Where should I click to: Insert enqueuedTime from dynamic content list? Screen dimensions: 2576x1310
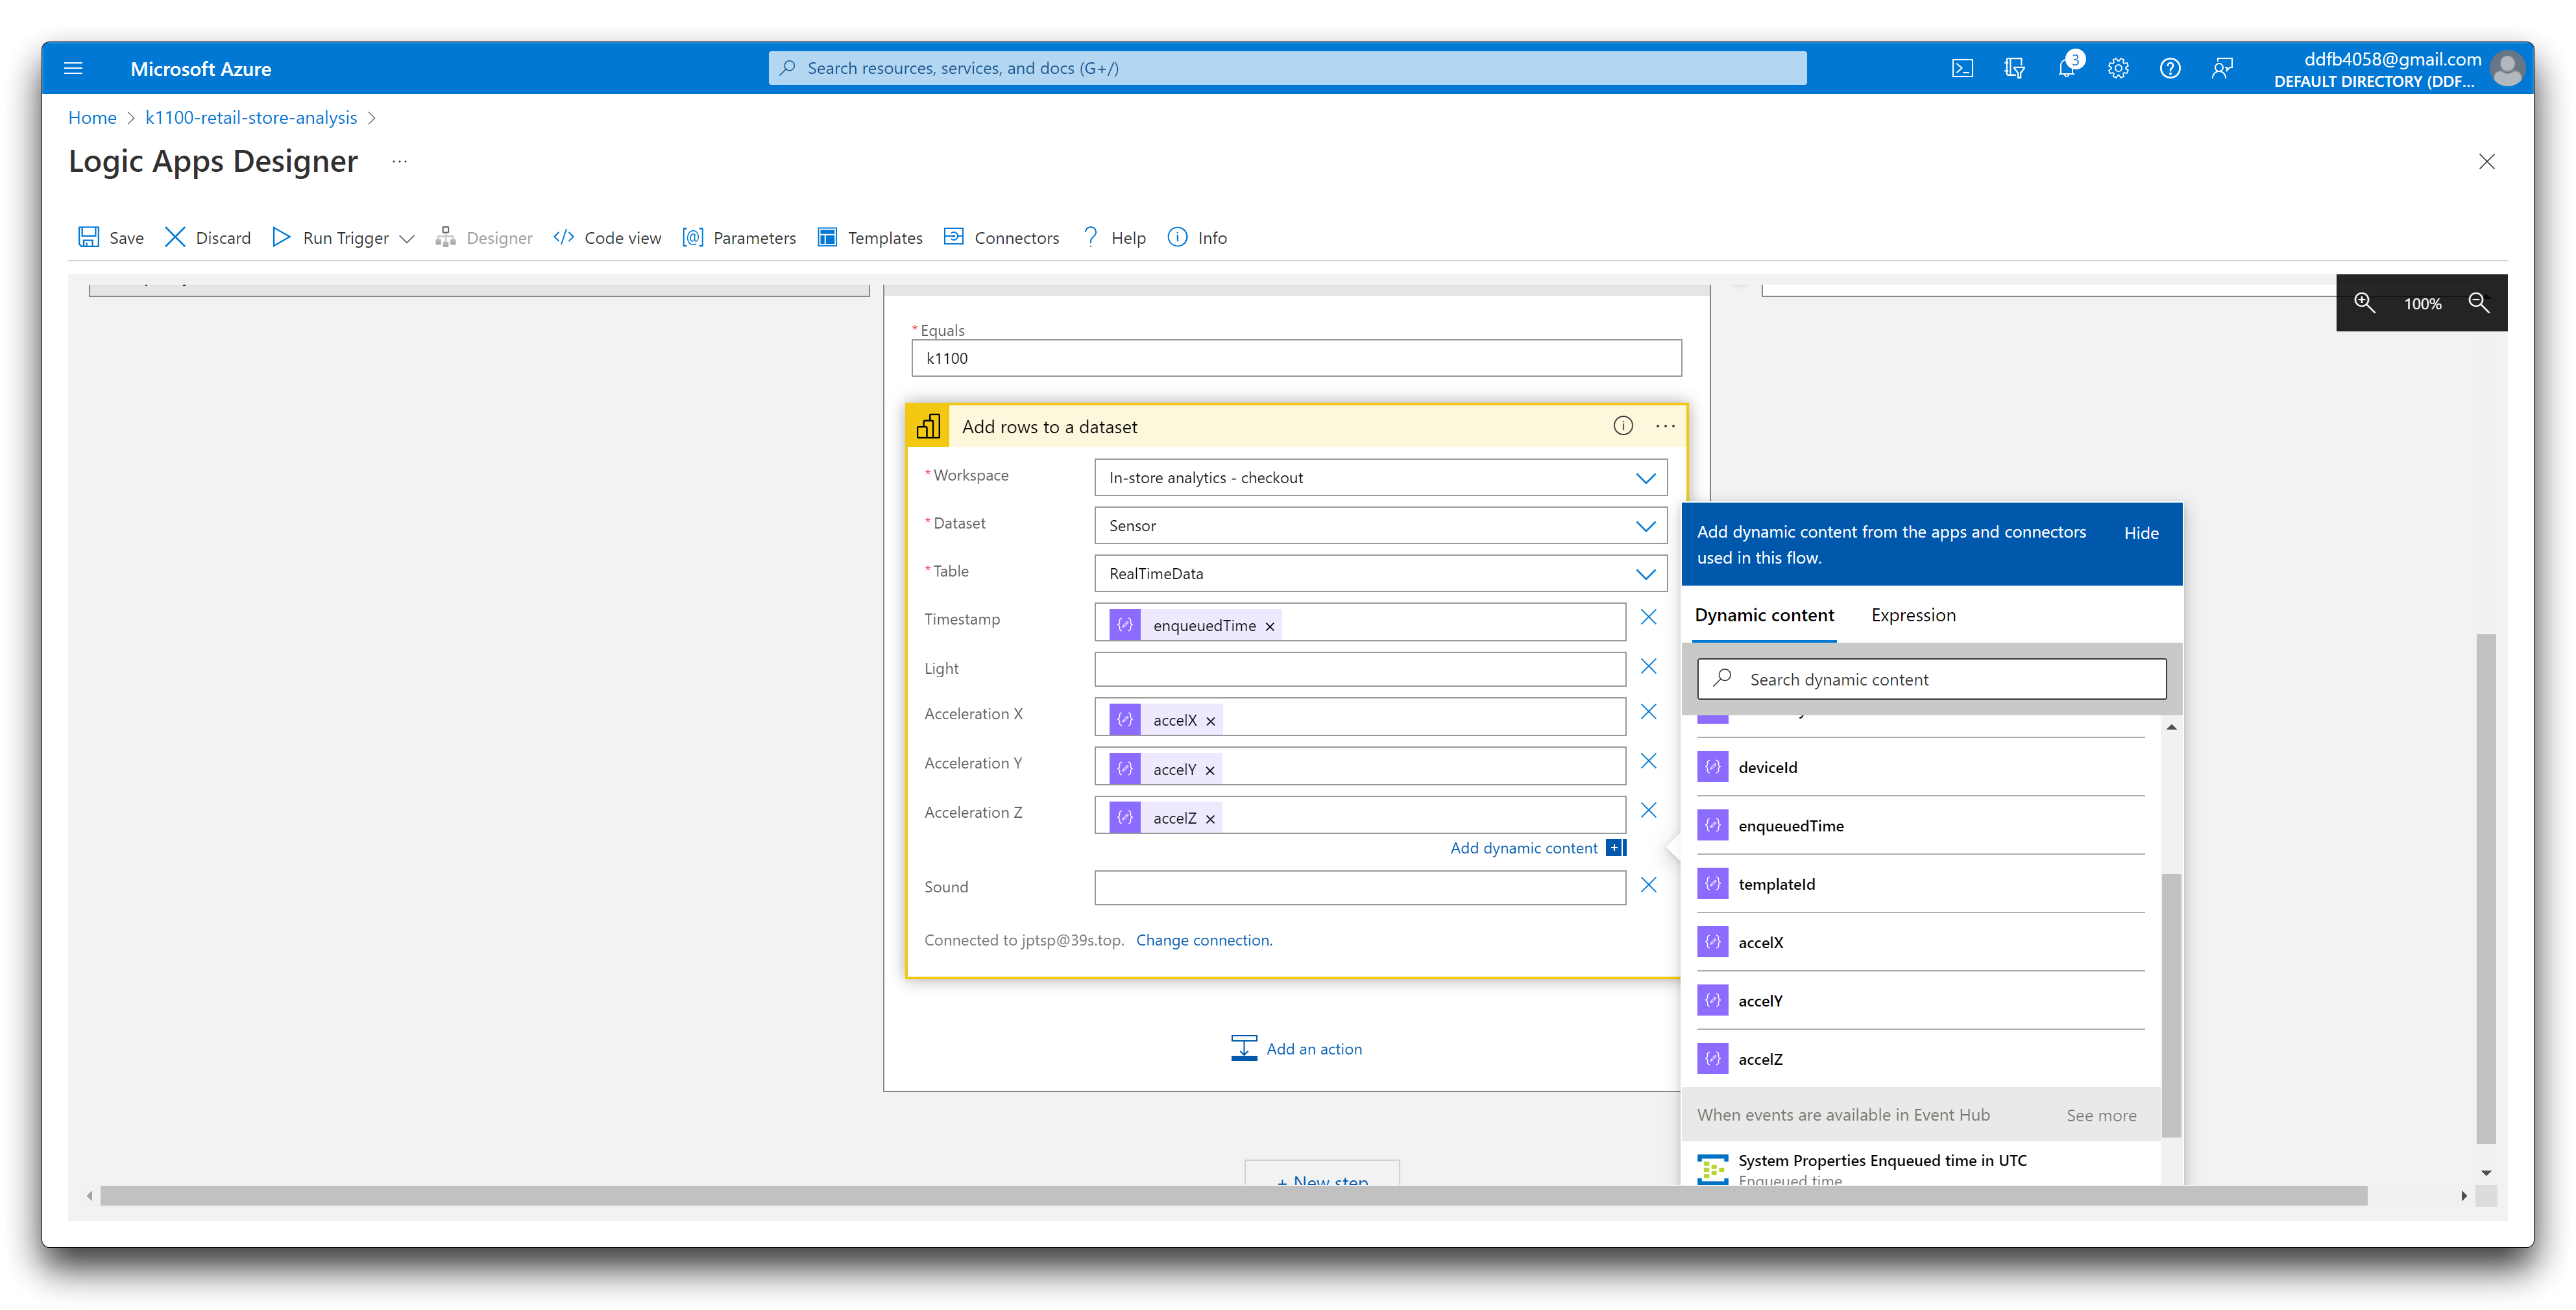[1920, 826]
